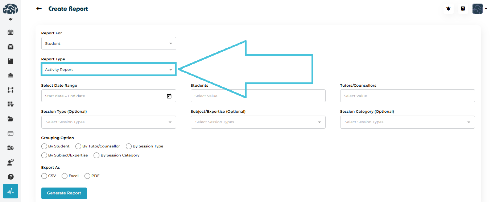Viewport: 491px width, 202px height.
Task: Choose the Excel export option
Action: [65, 176]
